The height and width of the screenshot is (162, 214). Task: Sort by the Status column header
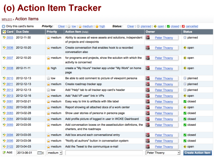point(187,32)
